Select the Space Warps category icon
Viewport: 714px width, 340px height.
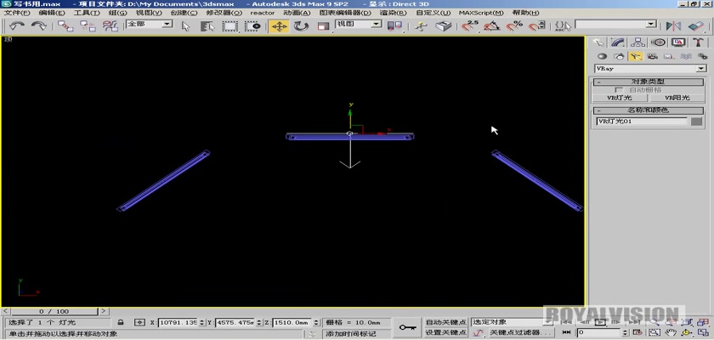pos(686,56)
